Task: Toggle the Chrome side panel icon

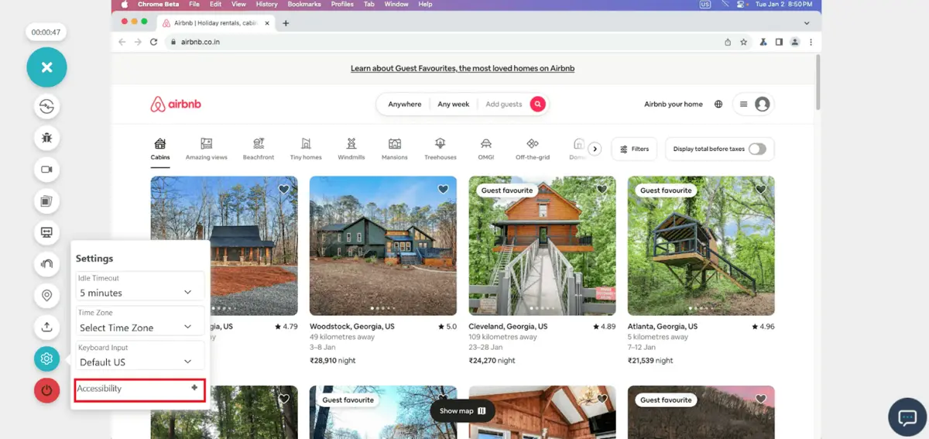Action: 779,42
